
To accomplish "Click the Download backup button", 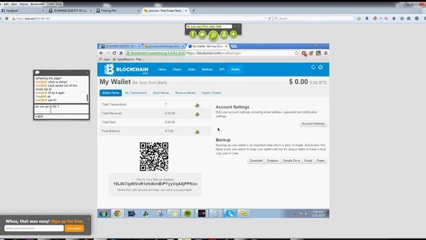I will (256, 161).
